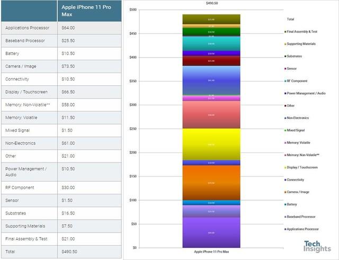Click the Apple iPhone 11 Pro Max axis label
The height and width of the screenshot is (260, 339).
click(211, 252)
